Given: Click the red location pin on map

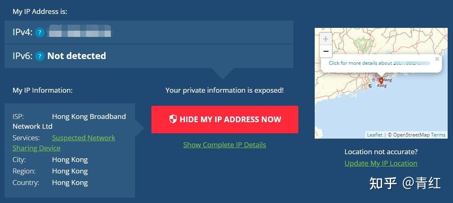Looking at the screenshot, I should pos(381,81).
